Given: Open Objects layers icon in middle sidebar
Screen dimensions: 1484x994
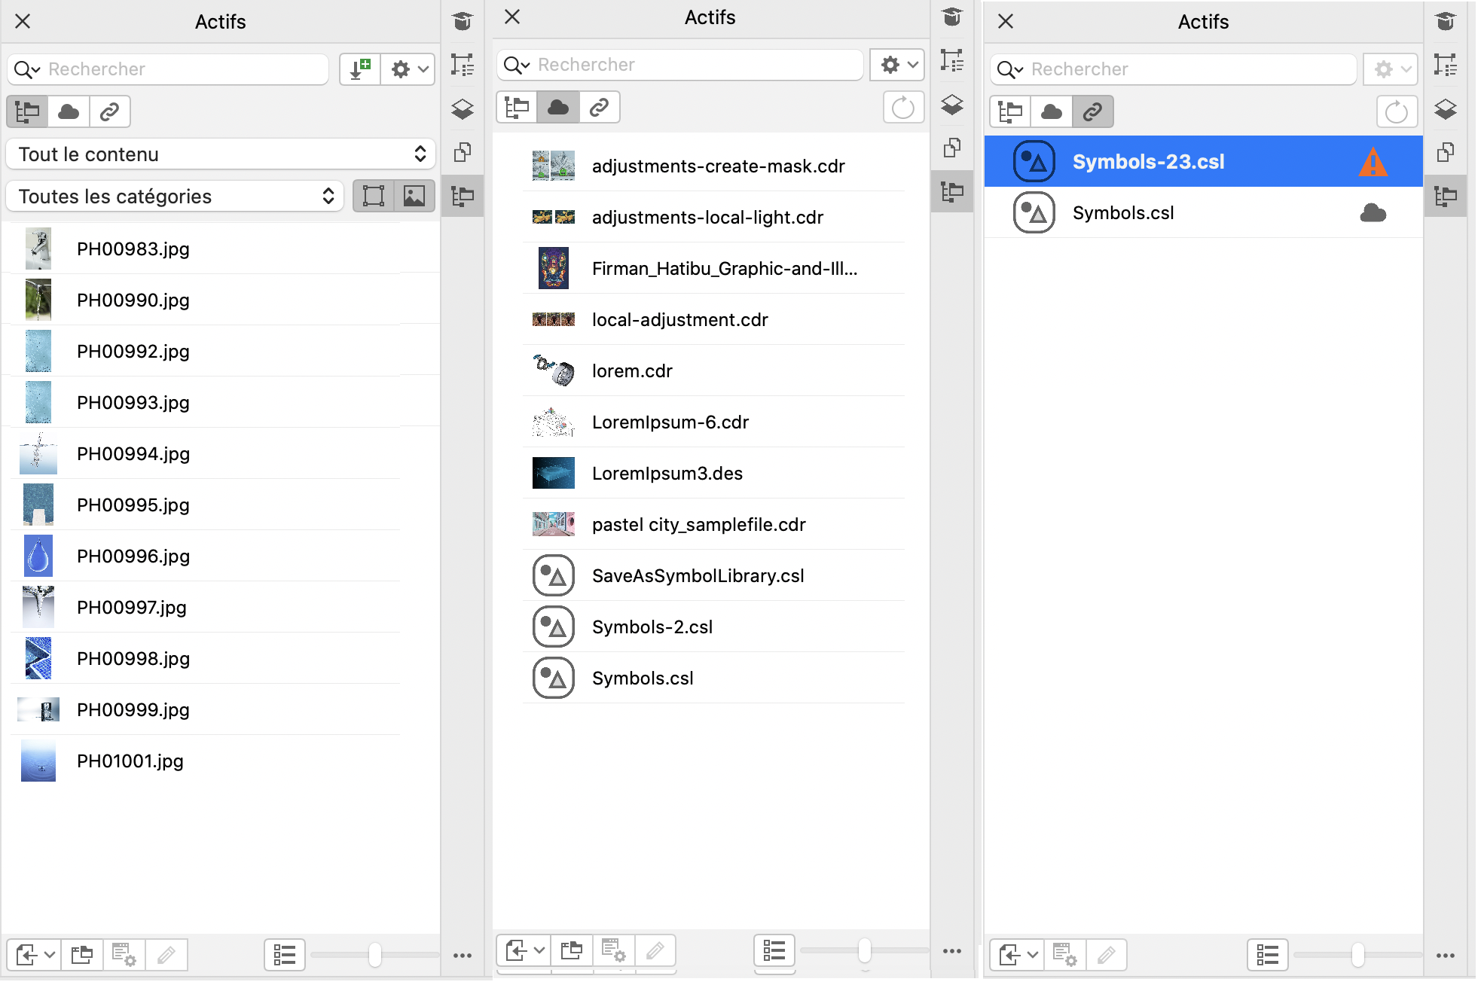Looking at the screenshot, I should click(952, 105).
